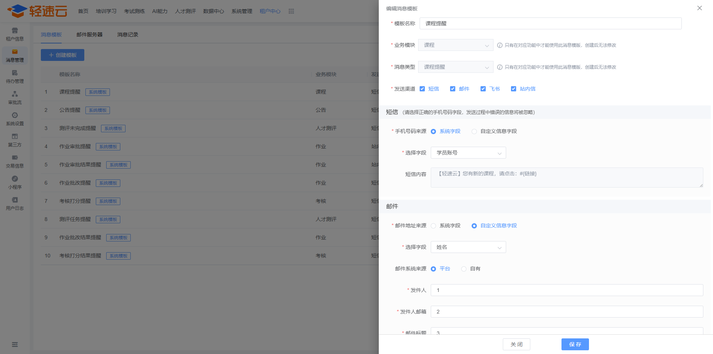Select 自定义信息字段 for 手机号码来源

tap(474, 131)
